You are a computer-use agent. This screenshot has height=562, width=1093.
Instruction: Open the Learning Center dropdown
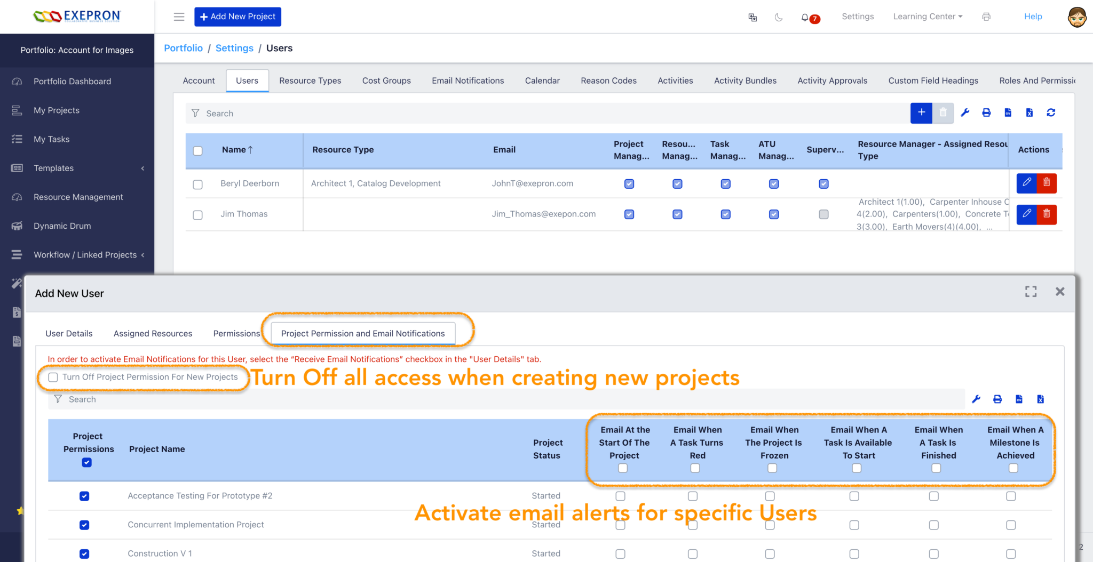tap(927, 17)
